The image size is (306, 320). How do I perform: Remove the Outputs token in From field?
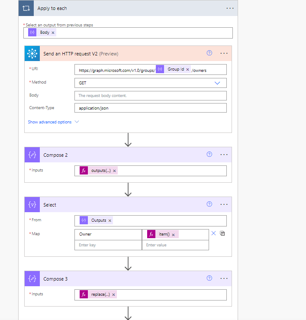tap(110, 220)
